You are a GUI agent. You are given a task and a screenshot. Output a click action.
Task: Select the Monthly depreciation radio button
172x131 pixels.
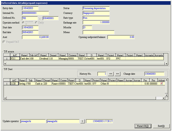tap(23, 23)
